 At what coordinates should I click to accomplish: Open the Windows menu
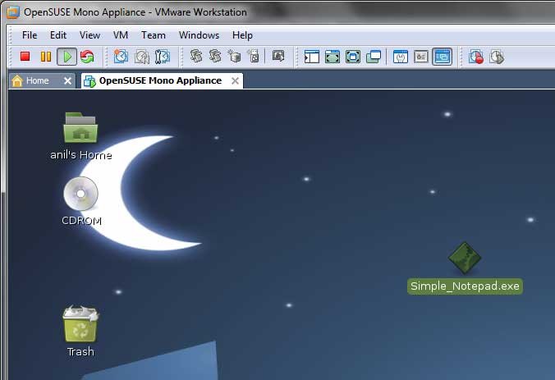point(199,35)
